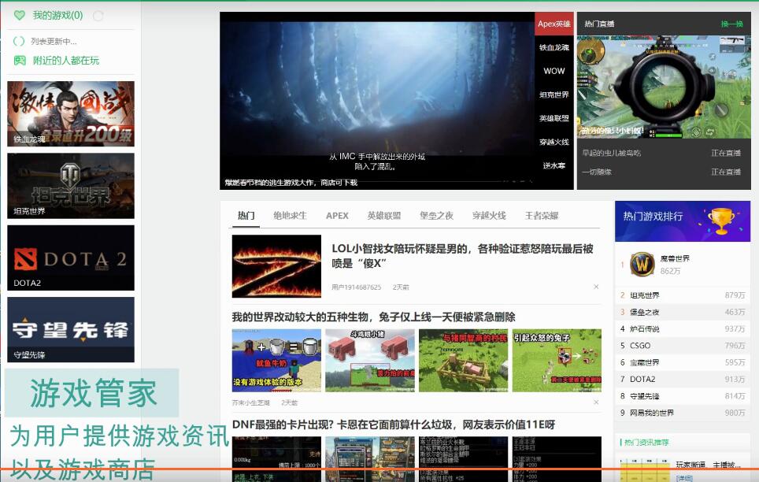Screen dimensions: 759x482
Task: Click the shooter live stream preview in 热门直播
Action: 664,87
